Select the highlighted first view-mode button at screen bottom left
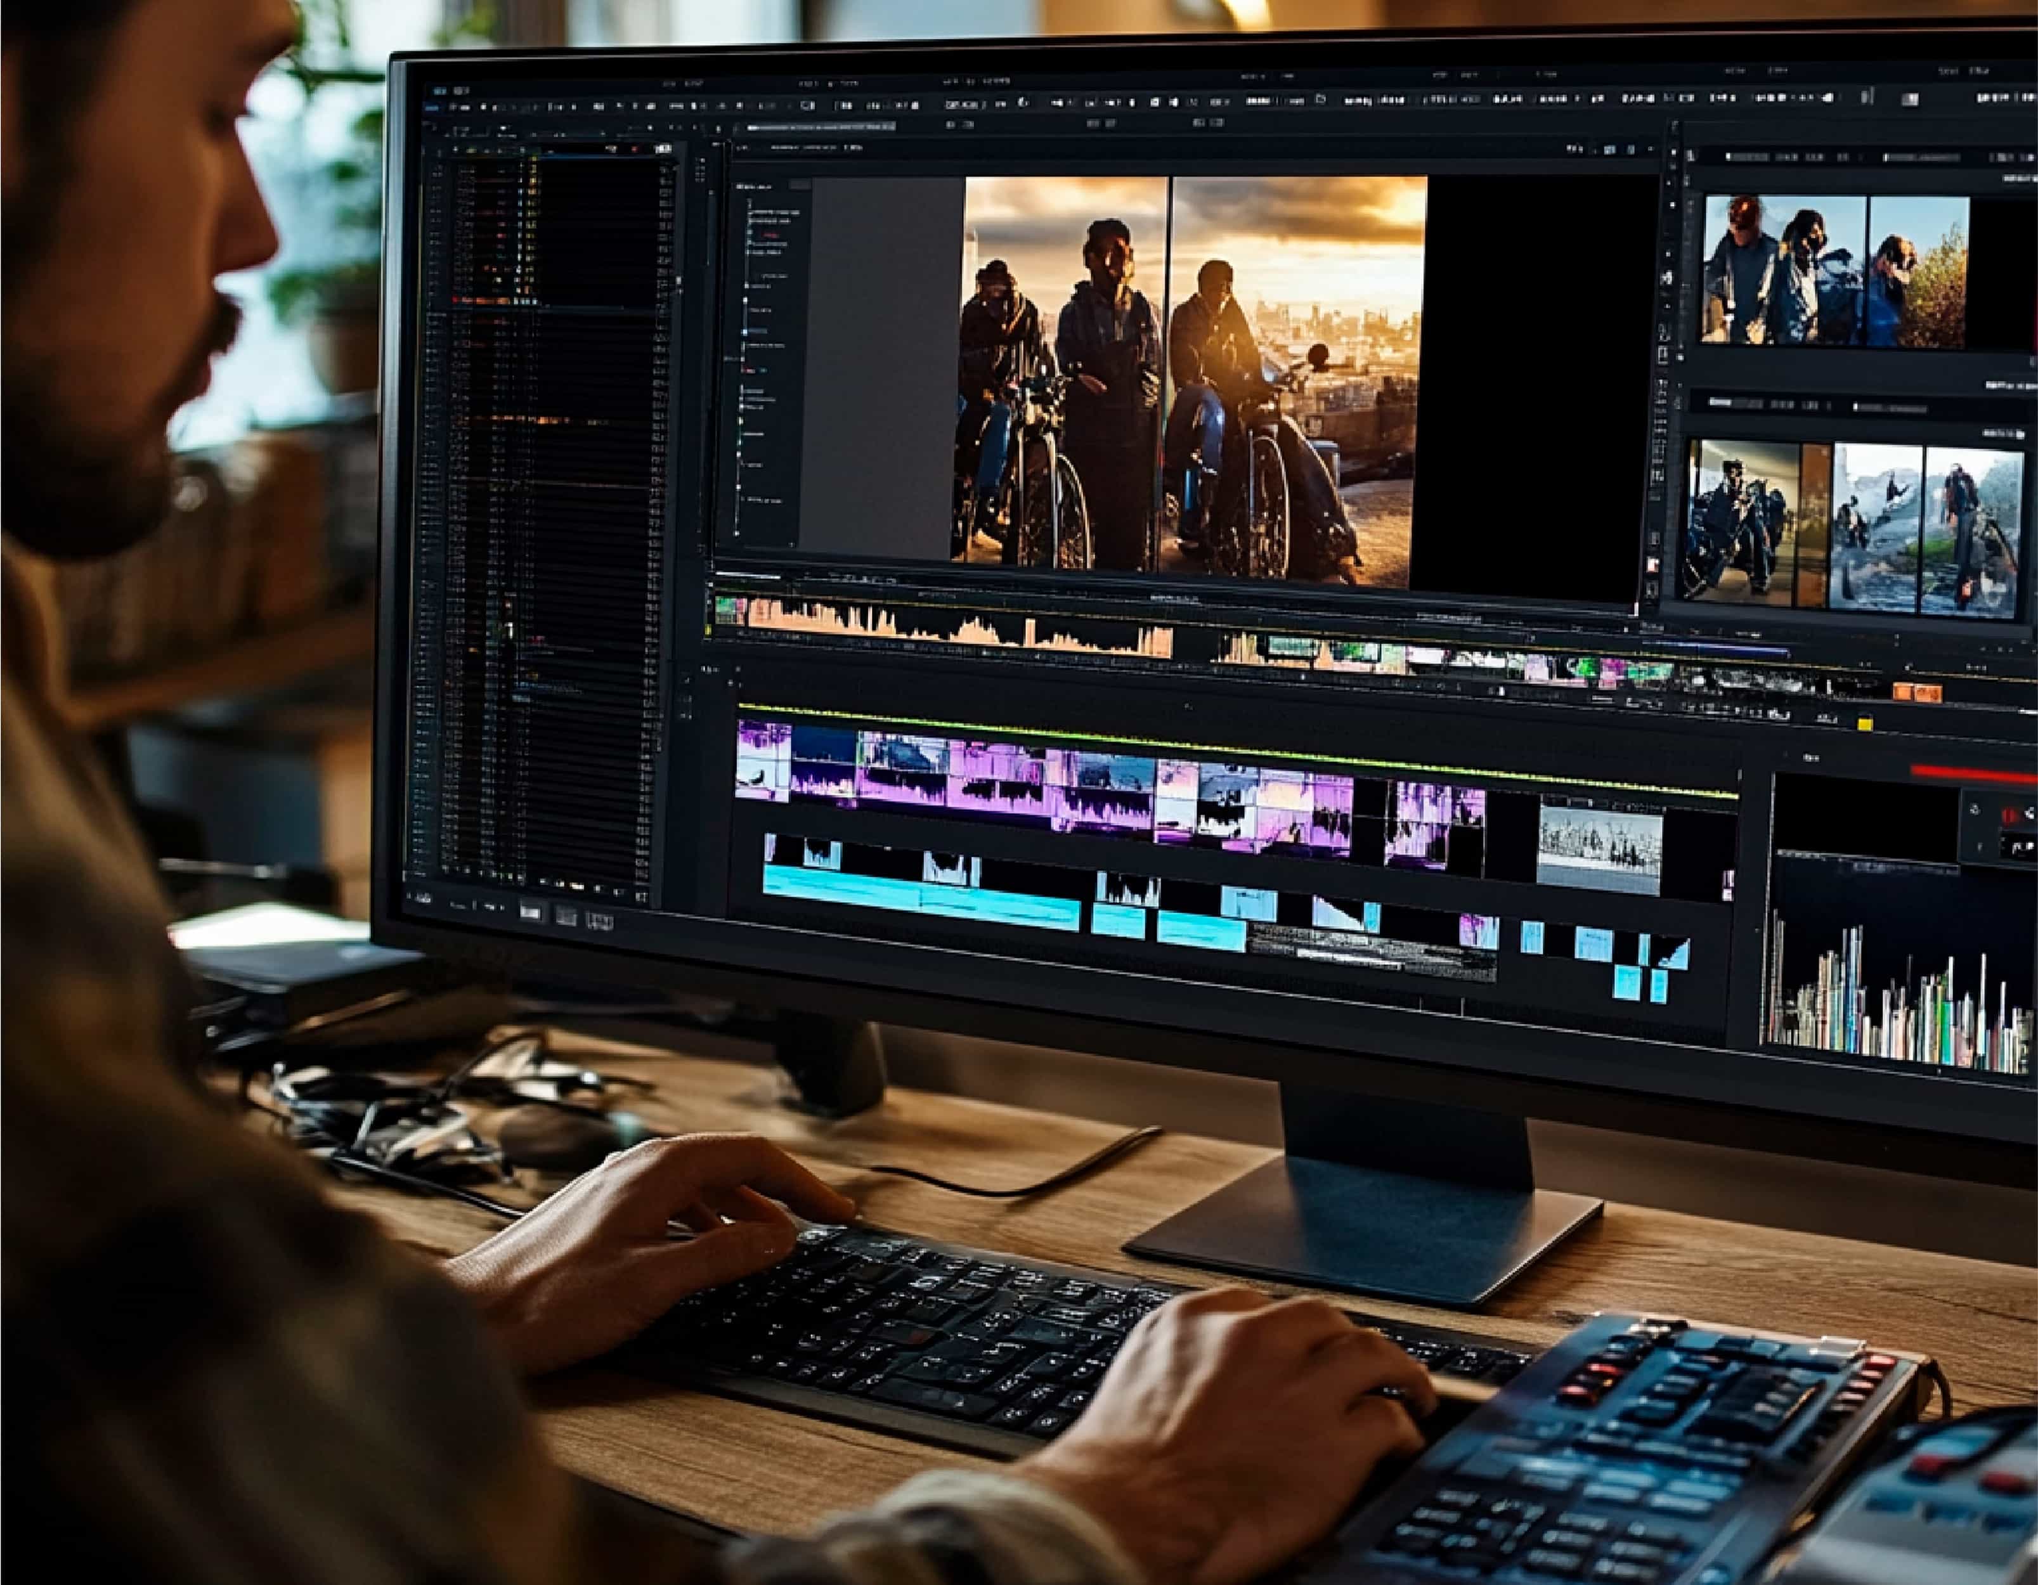Image resolution: width=2038 pixels, height=1585 pixels. click(529, 912)
